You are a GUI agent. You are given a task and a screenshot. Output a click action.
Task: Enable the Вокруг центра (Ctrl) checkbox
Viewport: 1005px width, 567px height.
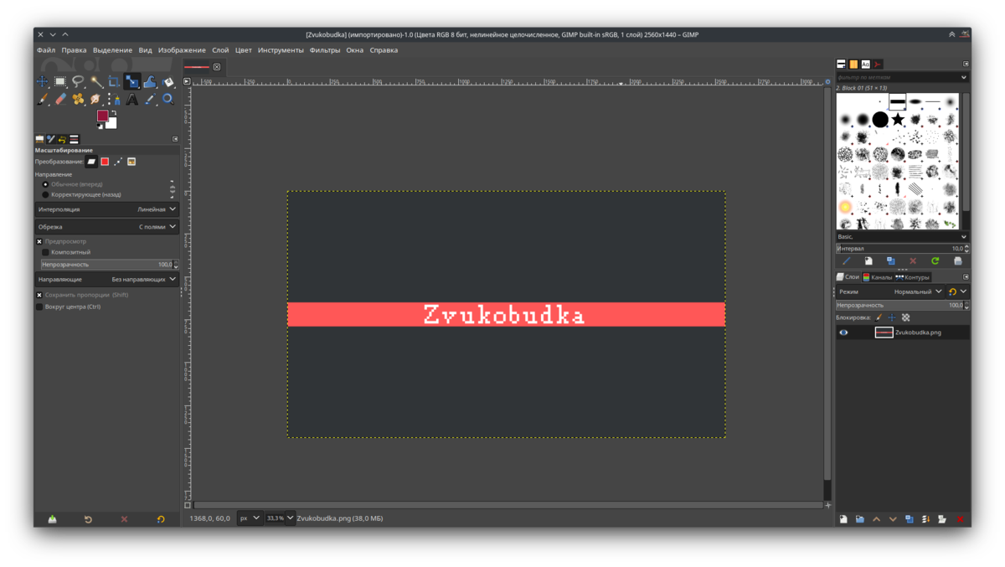[x=39, y=307]
